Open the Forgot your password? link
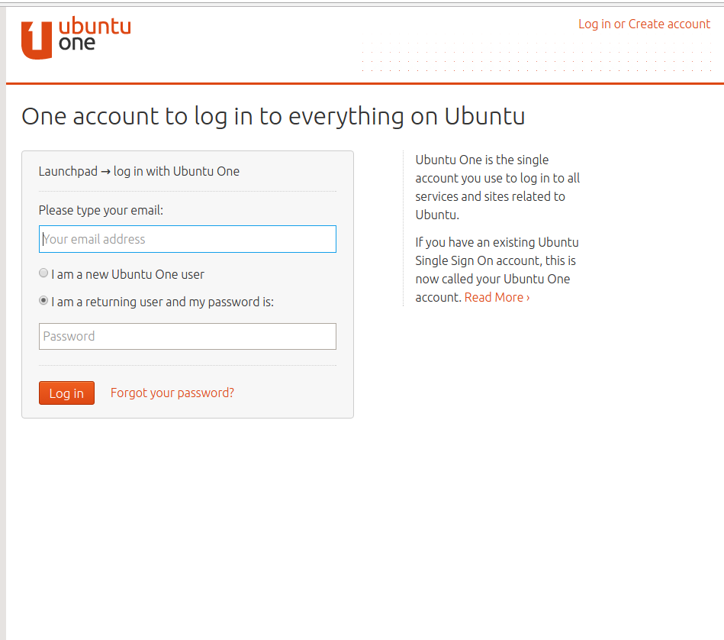This screenshot has height=640, width=724. pos(172,393)
